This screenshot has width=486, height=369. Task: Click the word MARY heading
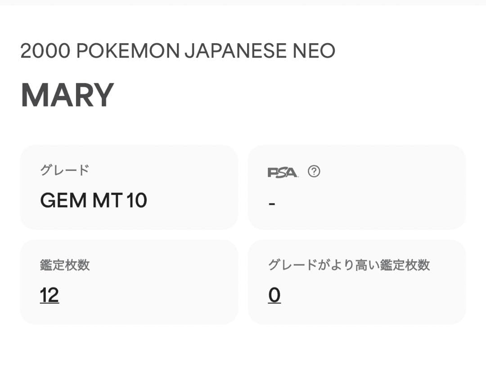(x=67, y=94)
